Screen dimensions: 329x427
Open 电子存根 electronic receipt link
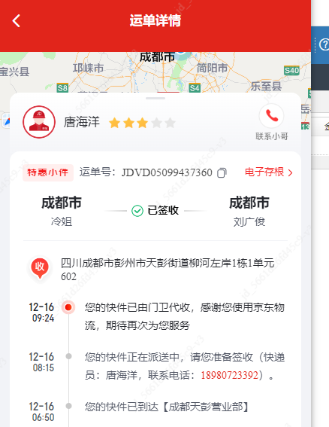click(x=264, y=172)
